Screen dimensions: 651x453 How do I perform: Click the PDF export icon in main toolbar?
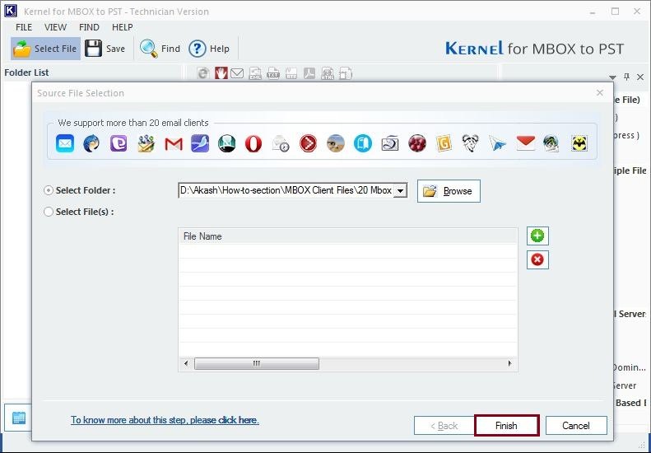click(x=309, y=73)
